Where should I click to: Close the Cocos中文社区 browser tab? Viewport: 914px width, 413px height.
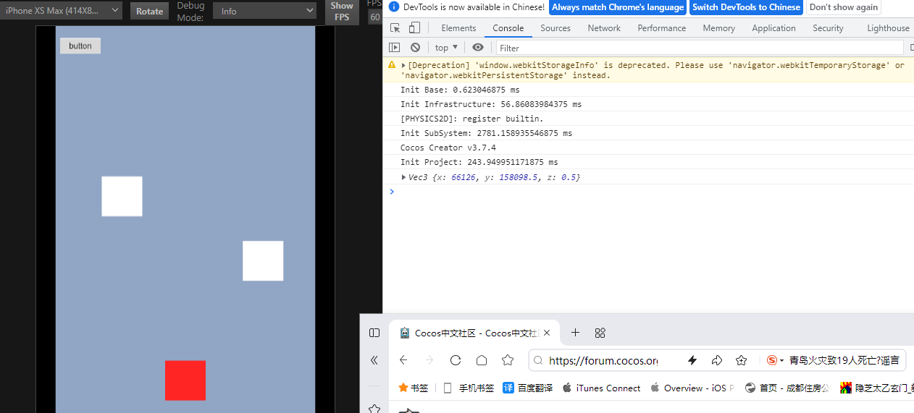point(547,333)
